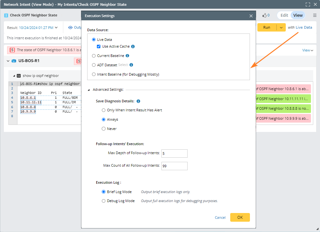Collapse the Advanced Settings section

pyautogui.click(x=89, y=90)
